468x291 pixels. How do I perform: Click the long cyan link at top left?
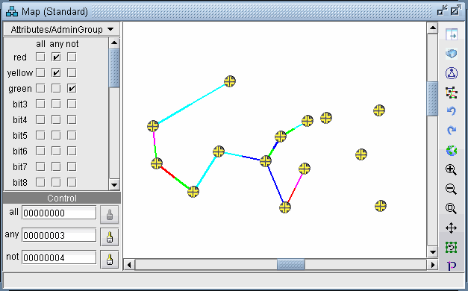191,104
